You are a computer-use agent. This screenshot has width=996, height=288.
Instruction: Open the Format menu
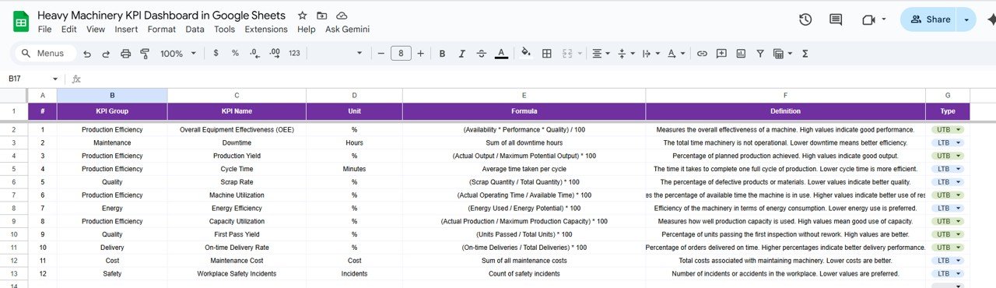tap(162, 30)
